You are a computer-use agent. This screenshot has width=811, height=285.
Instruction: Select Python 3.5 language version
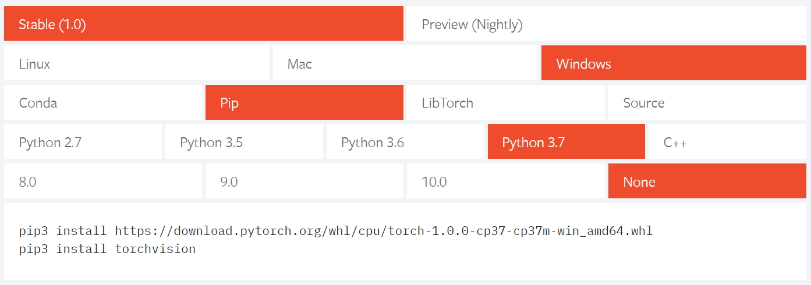click(x=244, y=142)
